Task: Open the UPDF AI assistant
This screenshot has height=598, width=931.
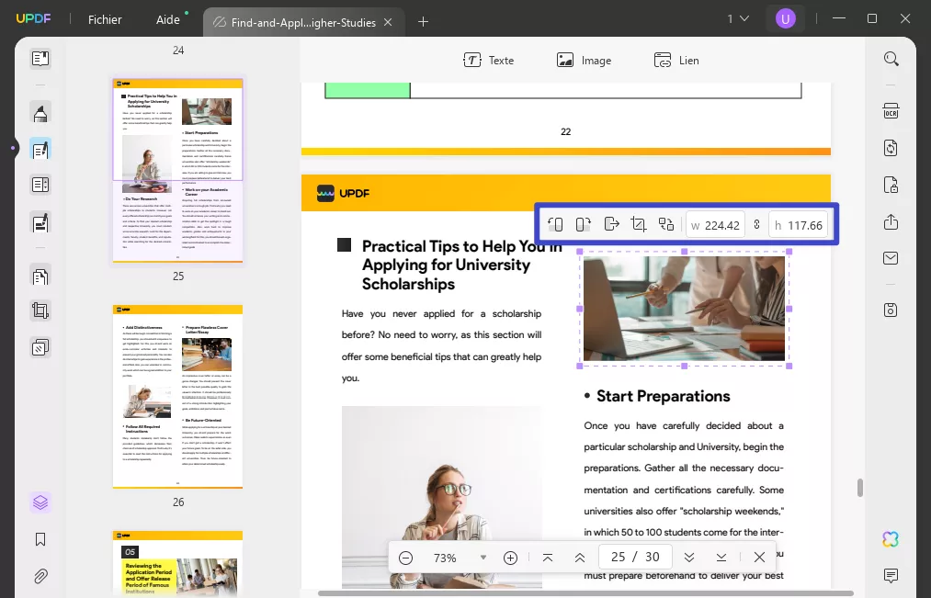Action: [890, 539]
